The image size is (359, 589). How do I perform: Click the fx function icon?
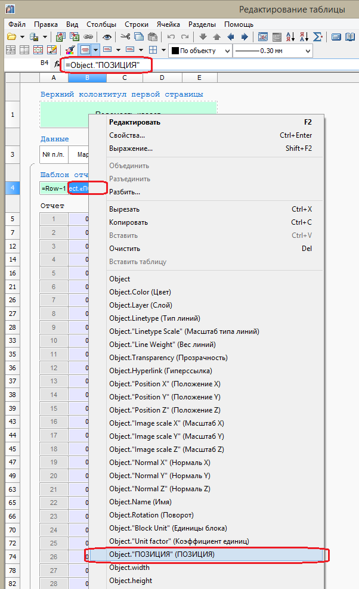(x=57, y=64)
